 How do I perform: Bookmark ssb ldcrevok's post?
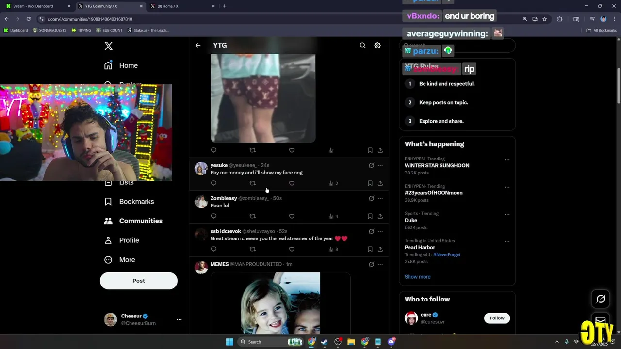click(370, 249)
